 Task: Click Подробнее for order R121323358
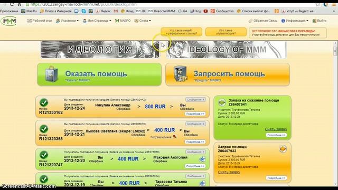[195, 142]
